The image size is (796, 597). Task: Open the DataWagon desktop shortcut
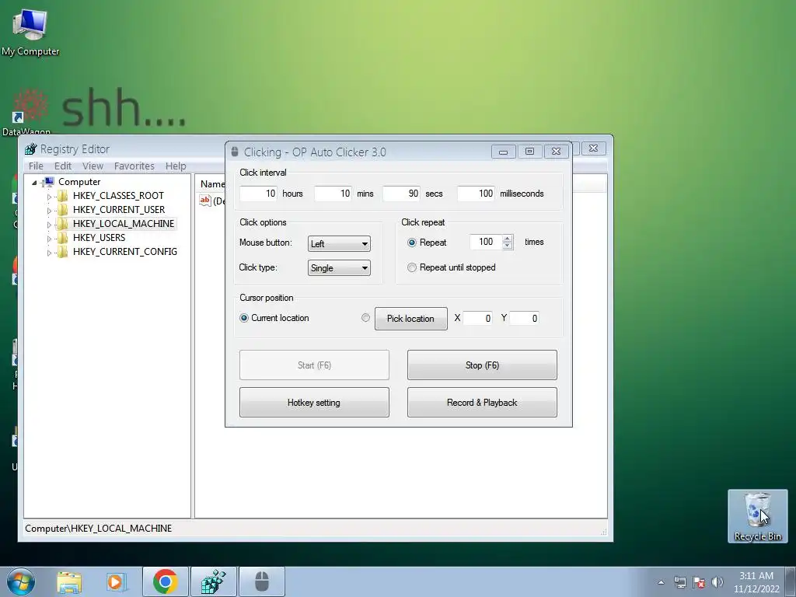point(26,113)
